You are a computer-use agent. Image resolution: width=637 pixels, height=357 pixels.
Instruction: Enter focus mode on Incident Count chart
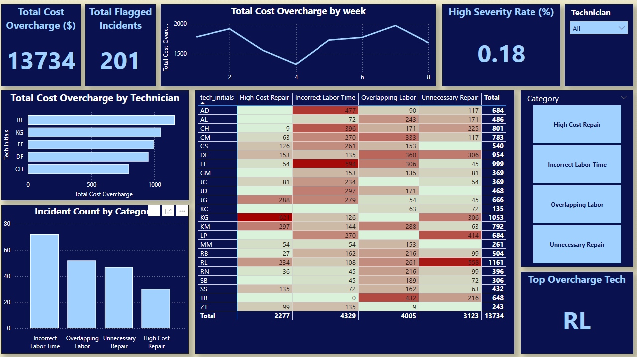pos(168,211)
